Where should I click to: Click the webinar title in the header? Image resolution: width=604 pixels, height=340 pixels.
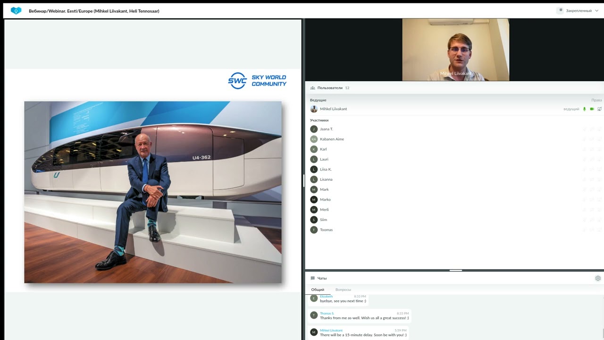[94, 11]
